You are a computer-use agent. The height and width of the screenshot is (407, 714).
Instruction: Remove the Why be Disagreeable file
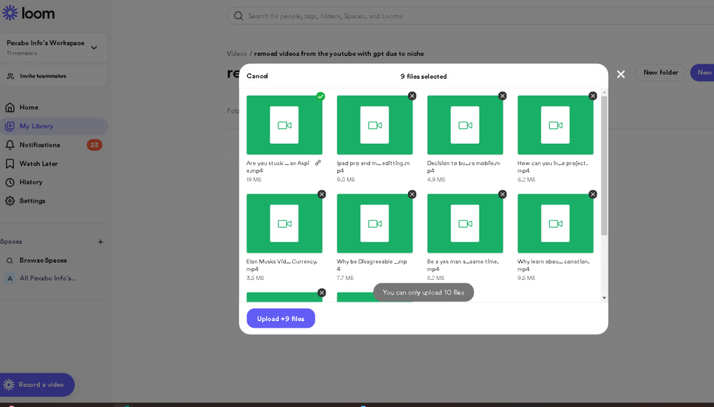click(x=412, y=194)
